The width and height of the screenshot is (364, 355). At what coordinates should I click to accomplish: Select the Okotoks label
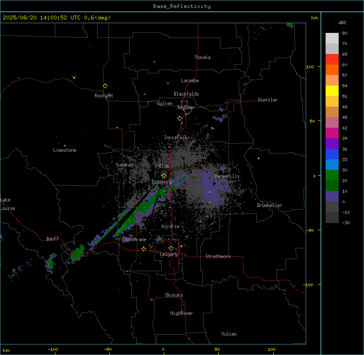tap(174, 295)
